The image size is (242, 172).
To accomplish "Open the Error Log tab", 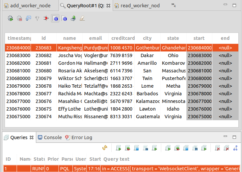I will pos(81,137).
